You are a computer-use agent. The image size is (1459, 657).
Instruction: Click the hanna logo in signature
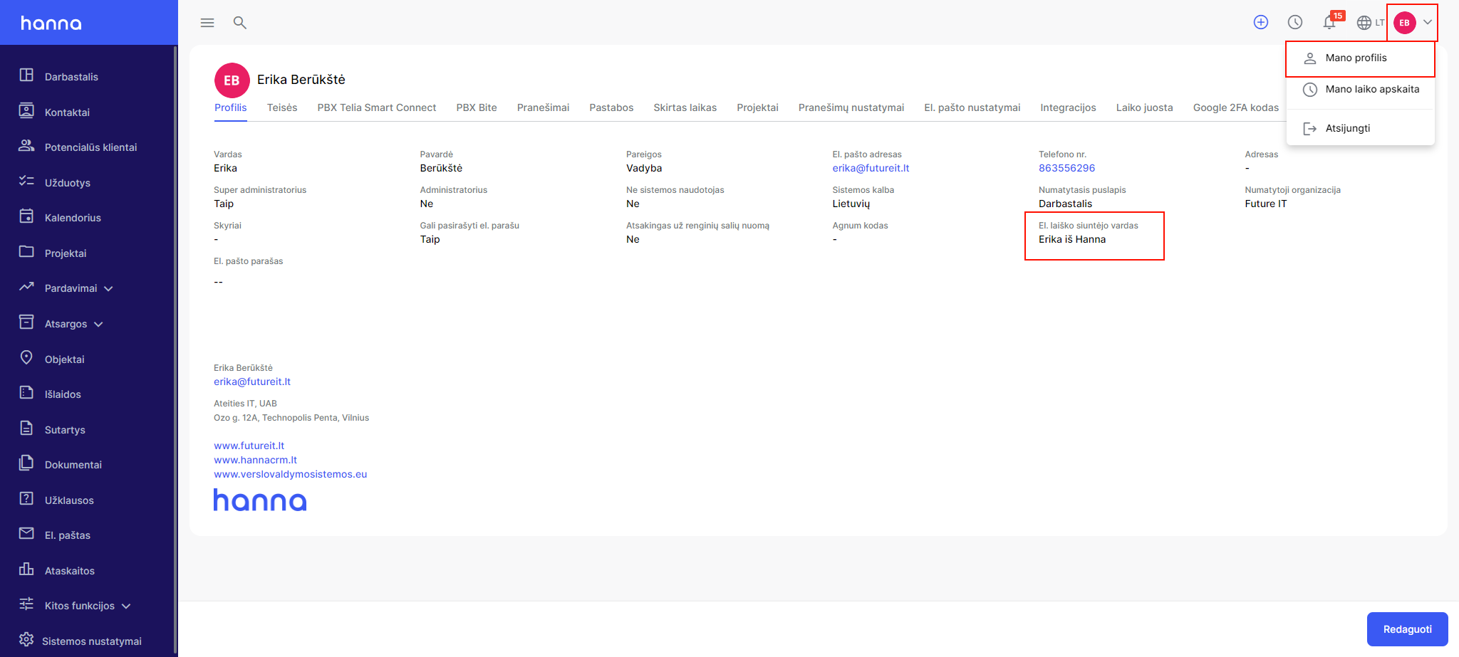[x=260, y=500]
